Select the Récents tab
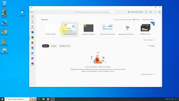The image size is (179, 101). tap(46, 46)
